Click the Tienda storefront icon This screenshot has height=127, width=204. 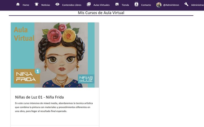click(x=117, y=4)
